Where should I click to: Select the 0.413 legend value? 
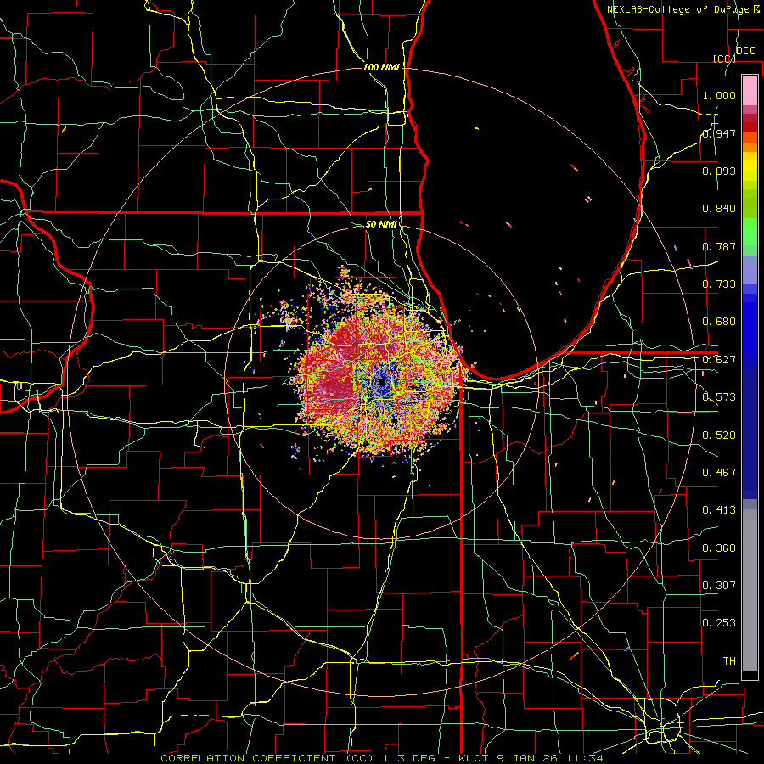(719, 510)
